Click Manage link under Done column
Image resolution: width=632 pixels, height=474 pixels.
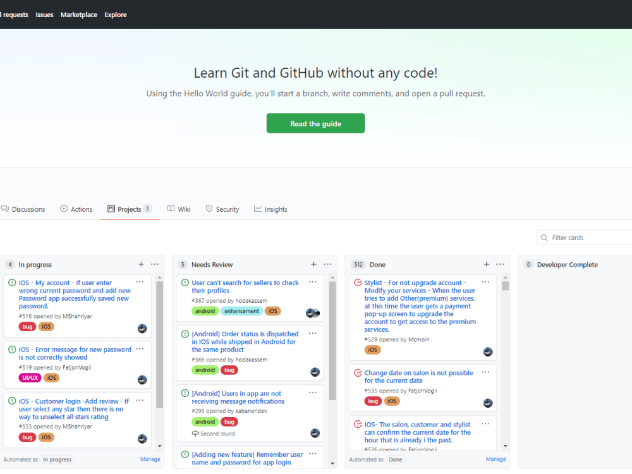coord(495,459)
